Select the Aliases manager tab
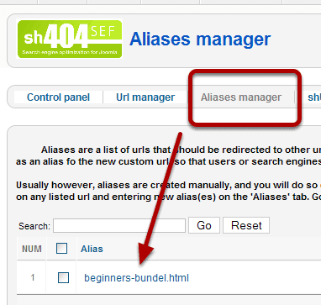 241,97
